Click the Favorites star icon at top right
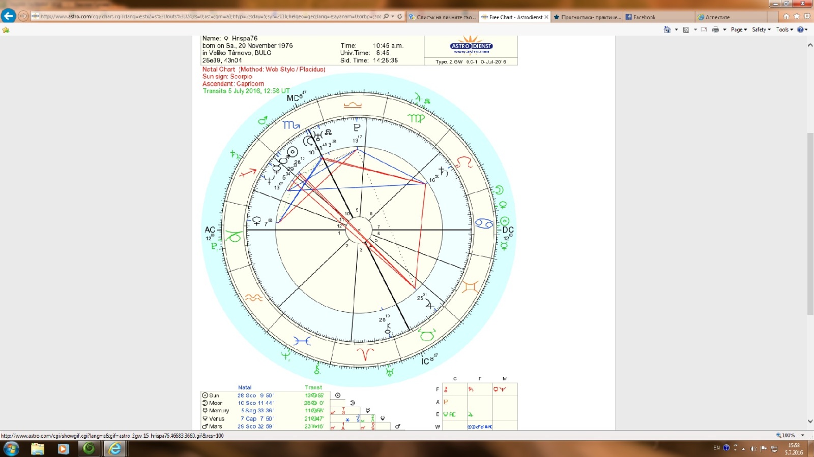814x457 pixels. coord(797,16)
